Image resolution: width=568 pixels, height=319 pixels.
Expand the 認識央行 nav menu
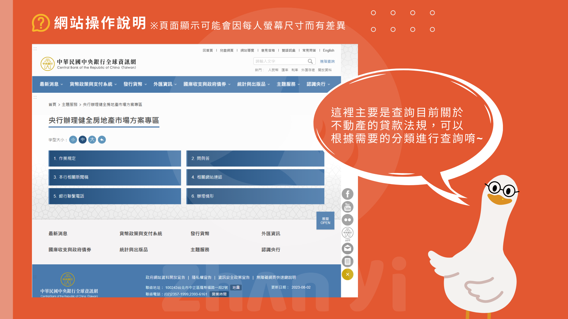(x=318, y=84)
